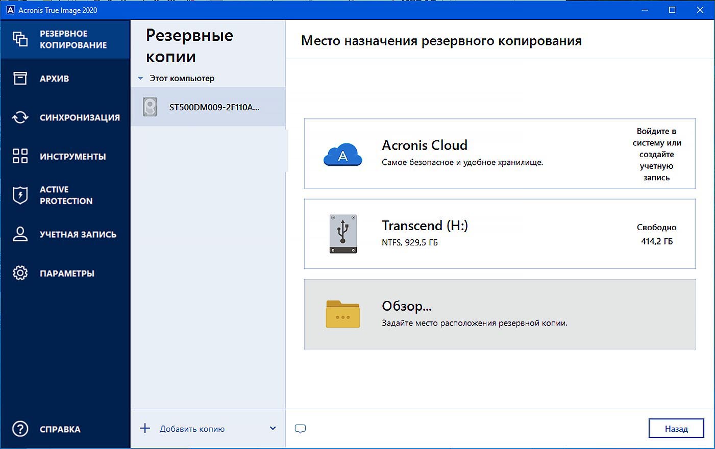This screenshot has height=449, width=715.
Task: Click the NTFS, 929,5 ГБ text
Action: 410,242
